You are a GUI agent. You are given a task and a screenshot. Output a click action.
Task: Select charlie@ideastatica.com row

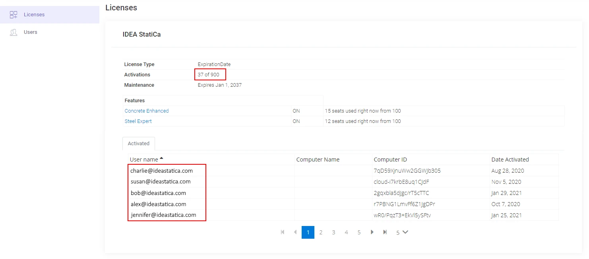coord(343,171)
